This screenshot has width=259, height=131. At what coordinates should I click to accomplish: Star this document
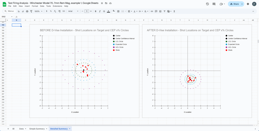pos(102,3)
